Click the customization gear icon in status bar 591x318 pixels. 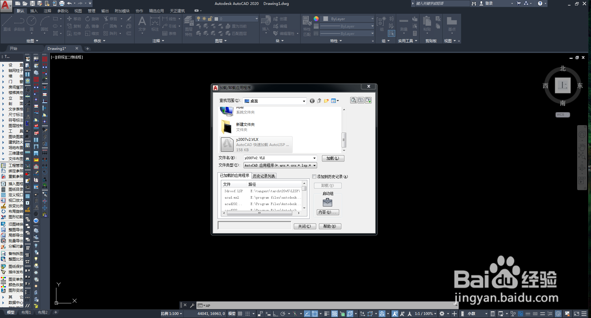click(x=442, y=313)
